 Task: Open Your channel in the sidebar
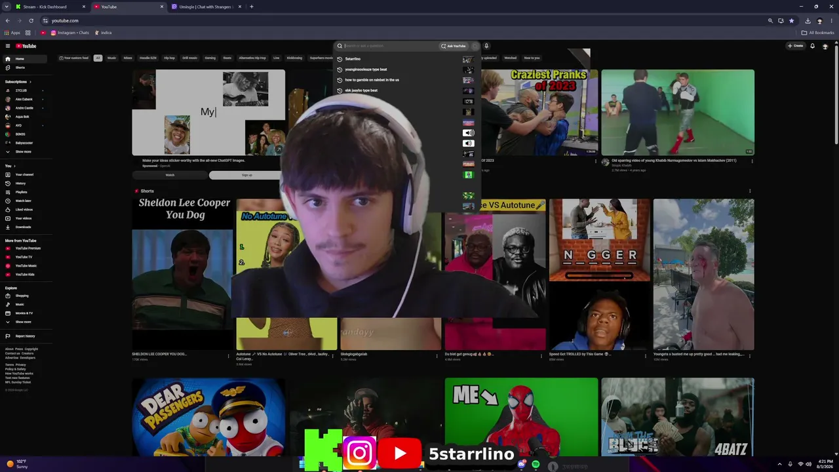[24, 174]
